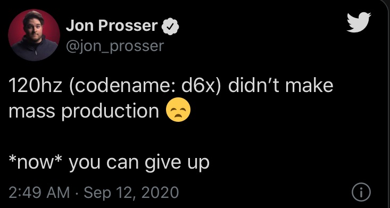This screenshot has height=208, width=390.
Task: Click the 2:49 AM timestamp
Action: [39, 193]
